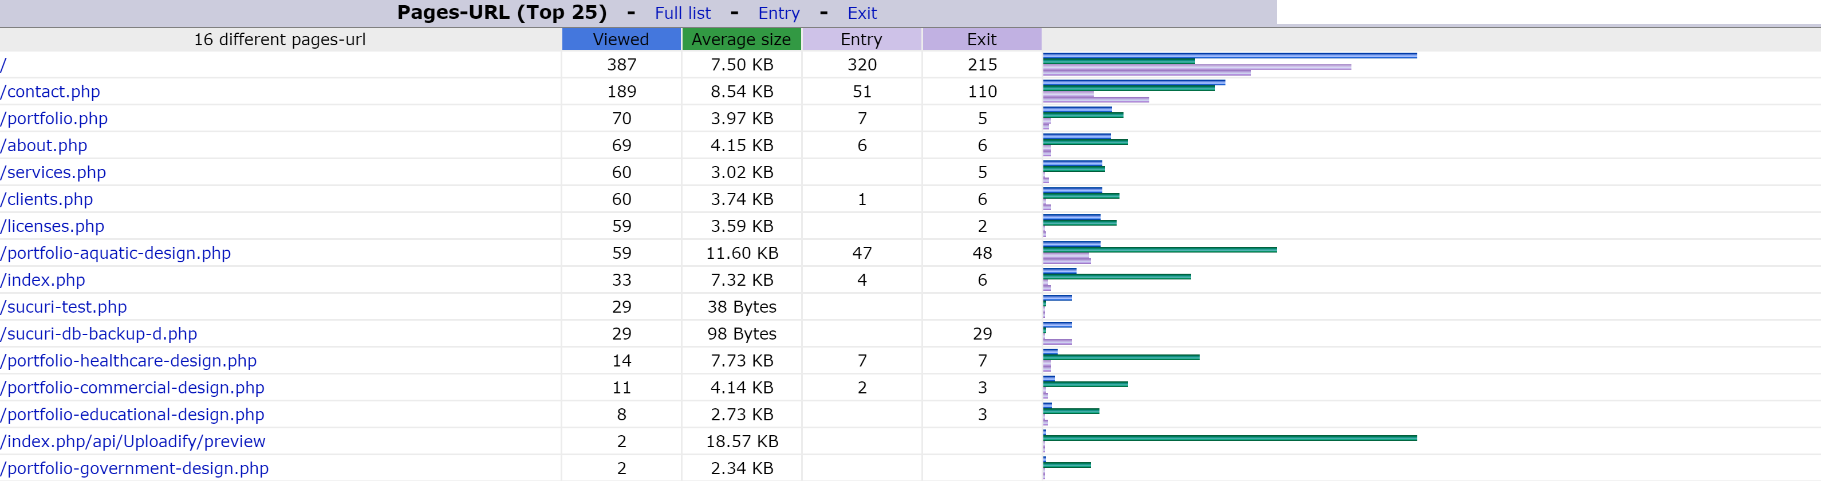Viewport: 1821px width, 481px height.
Task: Open the /services.php link
Action: coord(53,172)
